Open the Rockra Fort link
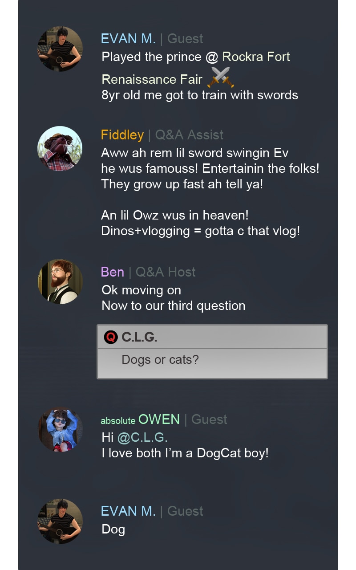The width and height of the screenshot is (356, 570). pyautogui.click(x=256, y=57)
